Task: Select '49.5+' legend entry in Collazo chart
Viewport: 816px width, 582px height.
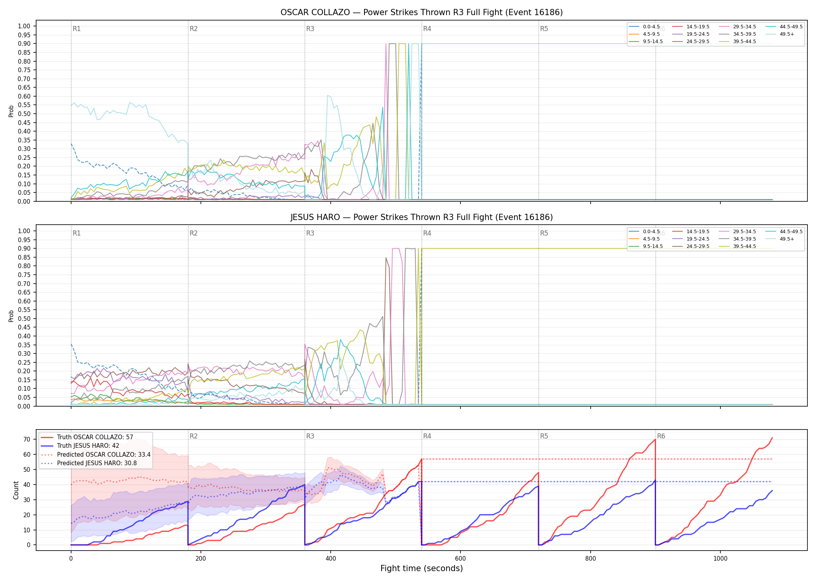Action: [x=780, y=34]
